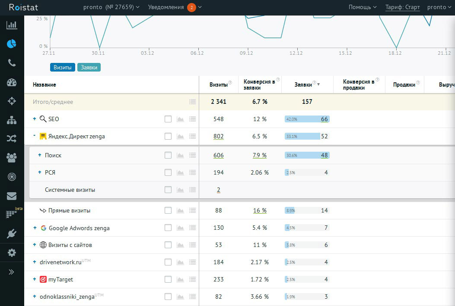Check the SEO row checkbox

point(168,119)
